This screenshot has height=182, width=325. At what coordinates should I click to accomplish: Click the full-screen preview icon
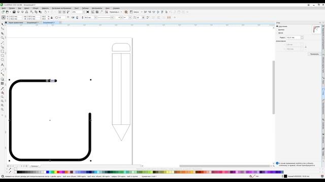[88, 12]
